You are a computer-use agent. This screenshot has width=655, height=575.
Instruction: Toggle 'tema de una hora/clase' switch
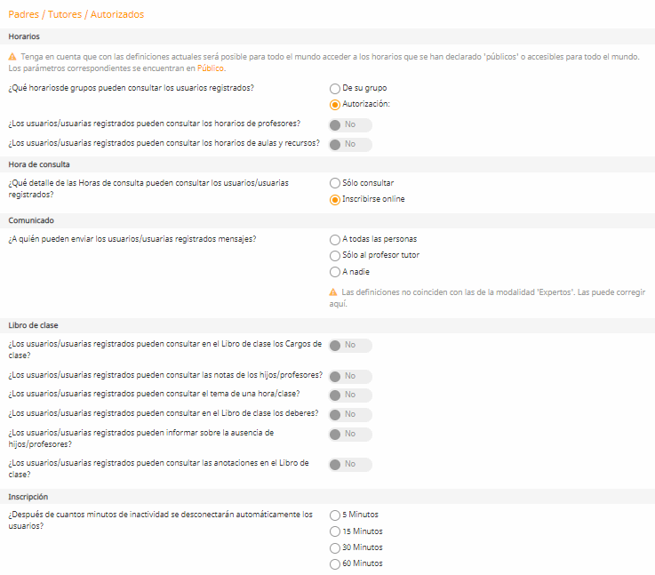click(x=350, y=395)
